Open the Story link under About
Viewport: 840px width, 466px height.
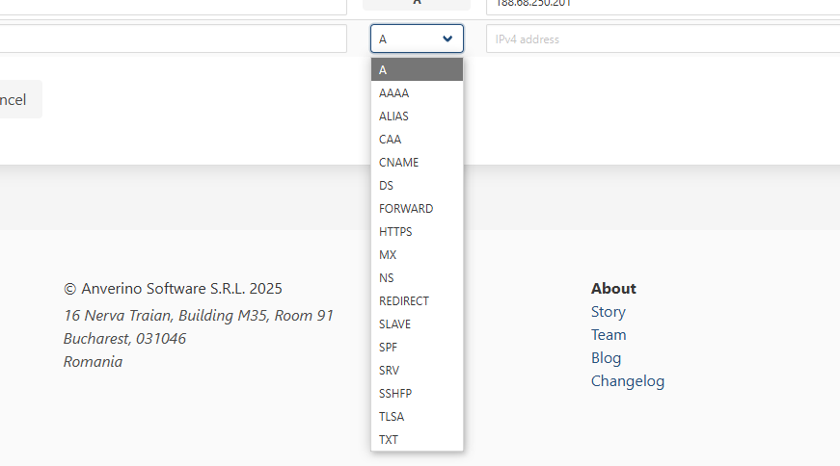609,312
